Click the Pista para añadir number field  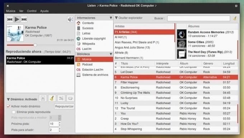pos(54,130)
